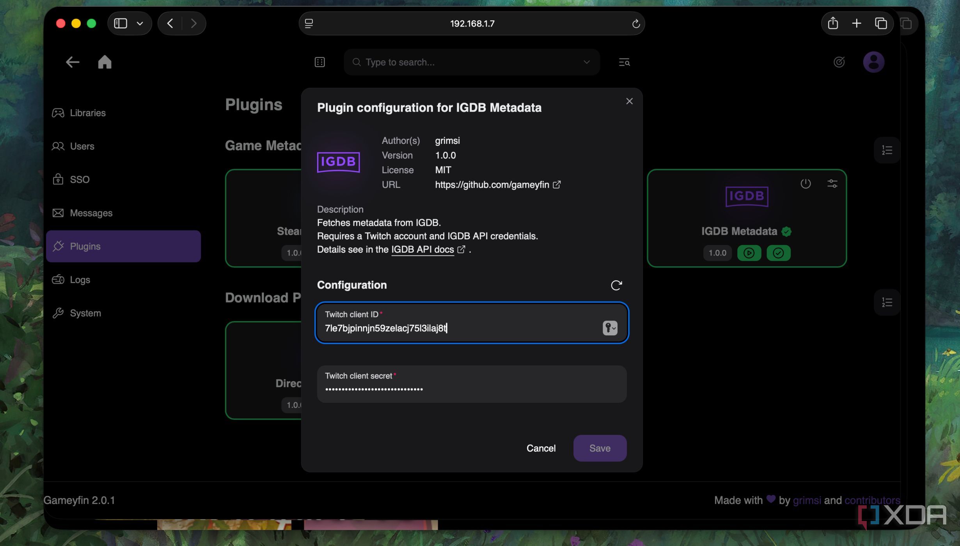Go forward in Safari browser history
Screen dimensions: 960x546
193,23
